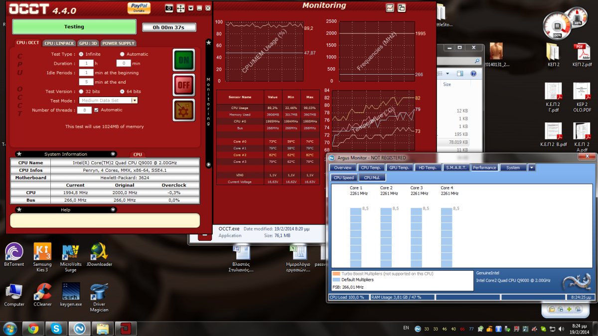Click the Windows Start button
598x336 pixels.
click(9, 329)
